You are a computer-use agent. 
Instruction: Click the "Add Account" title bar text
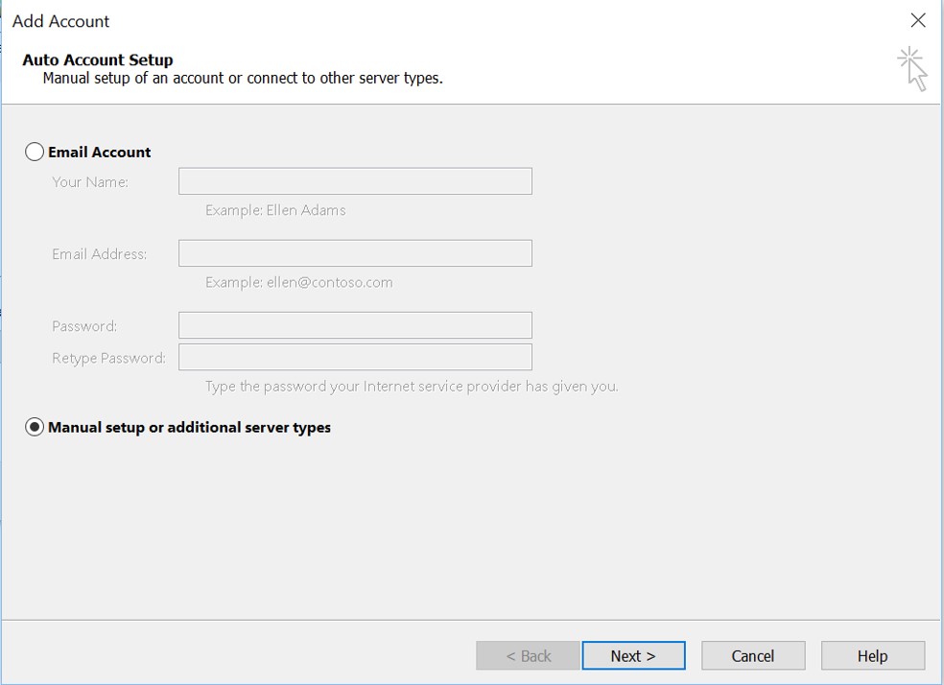(60, 21)
